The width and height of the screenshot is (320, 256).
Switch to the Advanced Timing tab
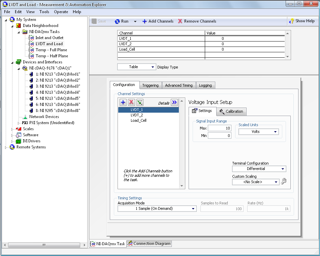(179, 85)
